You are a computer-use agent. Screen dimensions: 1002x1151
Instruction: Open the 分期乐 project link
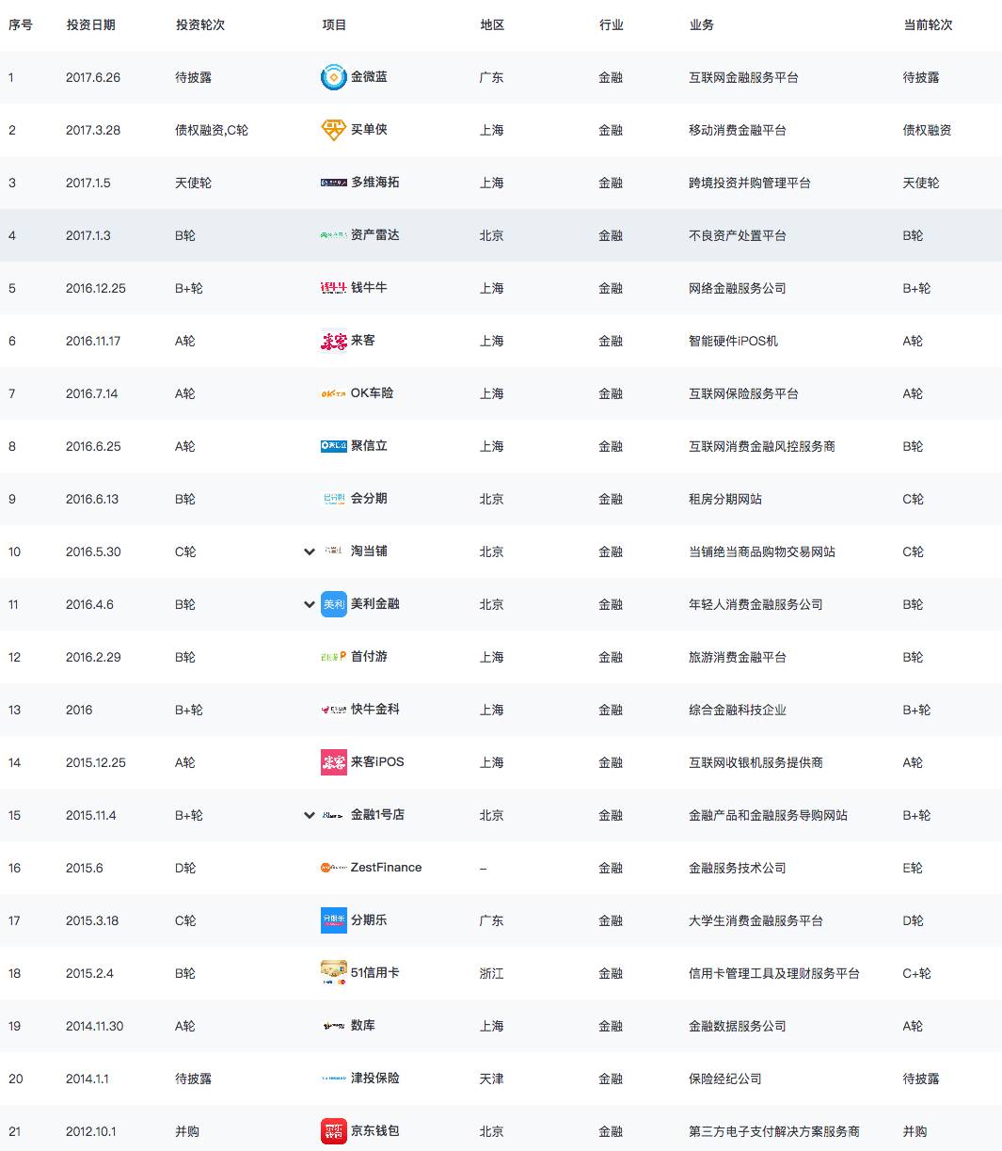(x=369, y=920)
